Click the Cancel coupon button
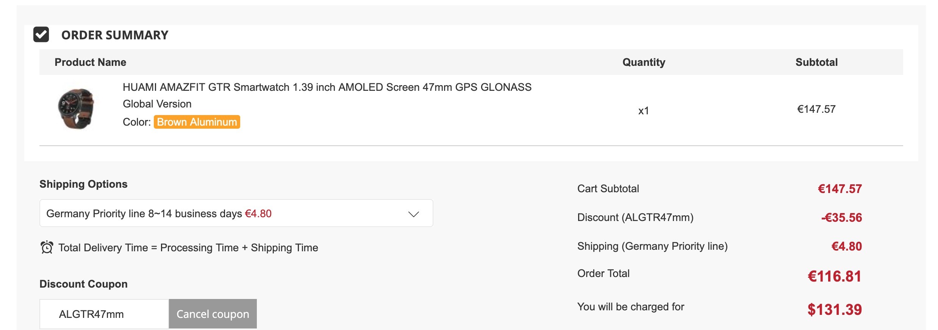The height and width of the screenshot is (330, 938). pos(213,314)
